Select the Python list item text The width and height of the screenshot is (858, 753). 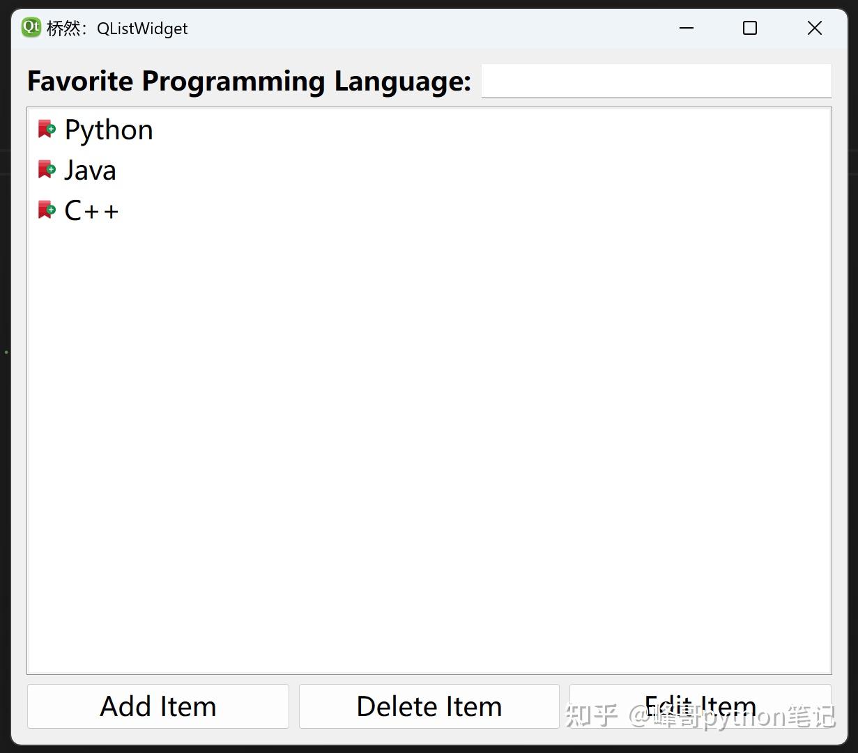pyautogui.click(x=109, y=130)
